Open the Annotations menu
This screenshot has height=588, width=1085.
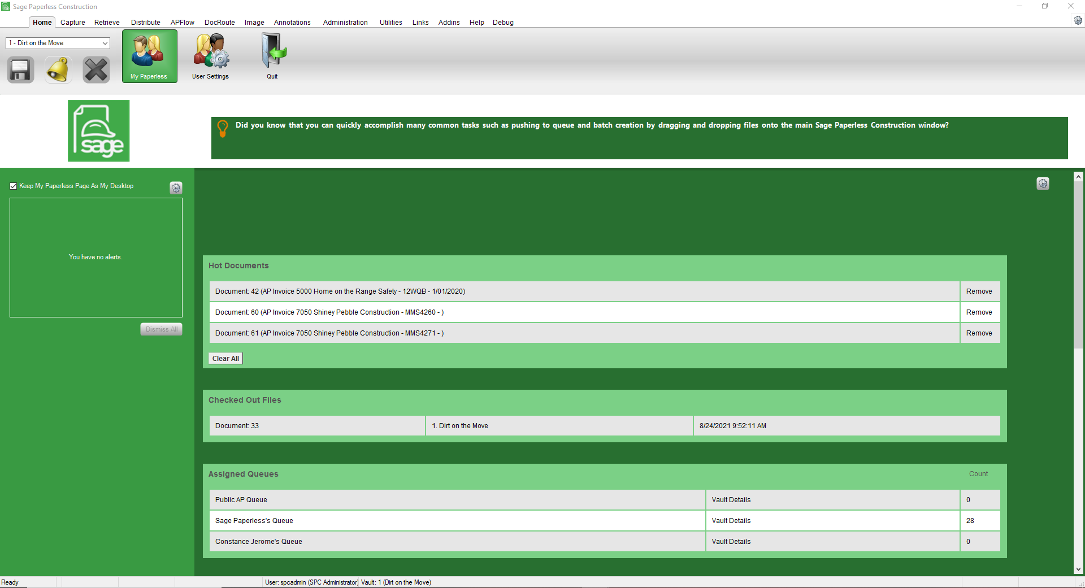coord(292,23)
